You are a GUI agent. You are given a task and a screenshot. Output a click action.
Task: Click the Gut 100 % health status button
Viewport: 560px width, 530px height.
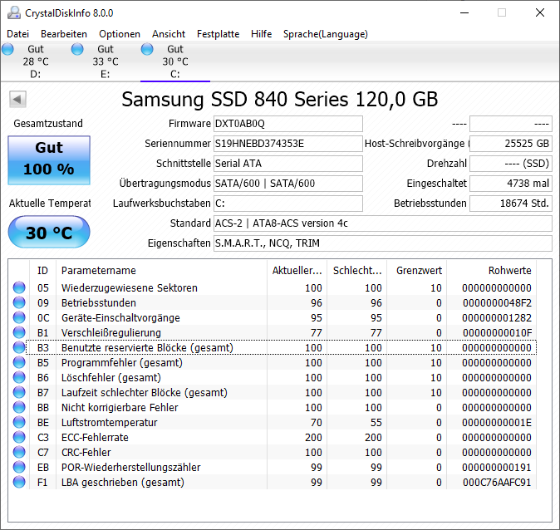[x=49, y=160]
